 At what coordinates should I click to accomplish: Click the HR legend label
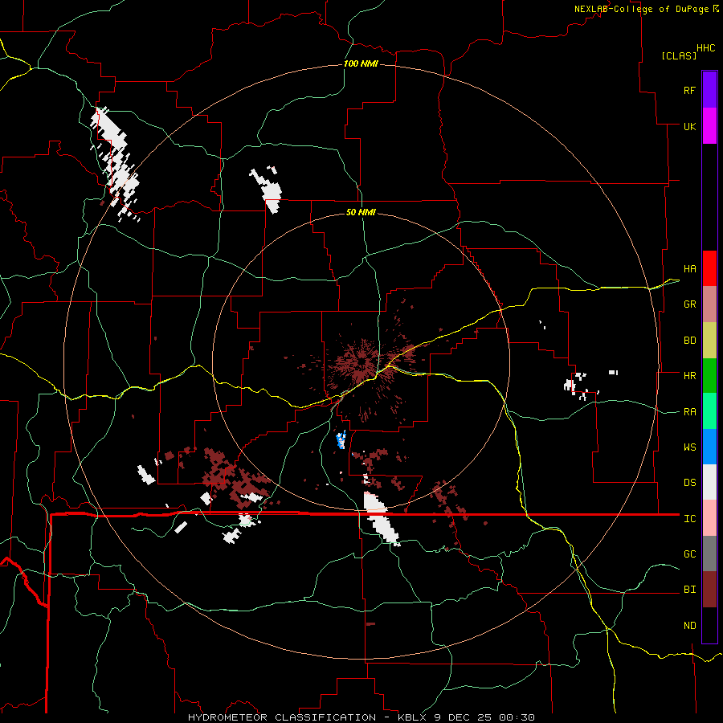[689, 376]
